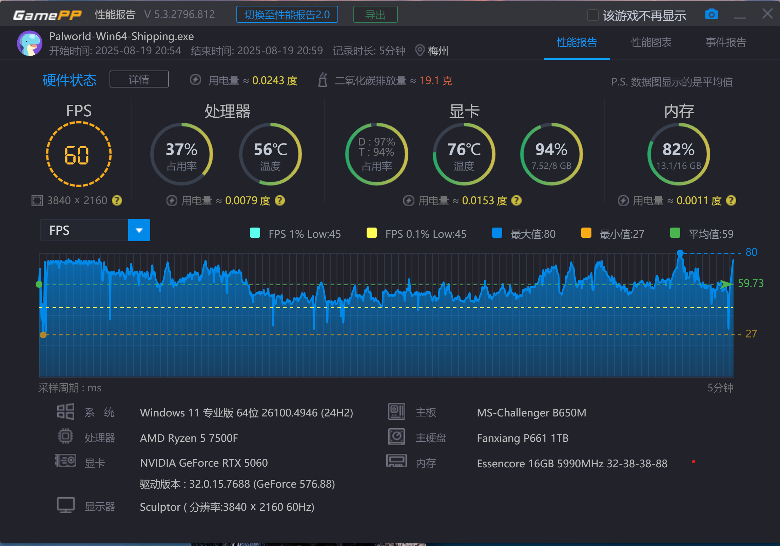The width and height of the screenshot is (780, 546).
Task: Click the text AMD Ryzen 5 7500F
Action: click(x=189, y=437)
